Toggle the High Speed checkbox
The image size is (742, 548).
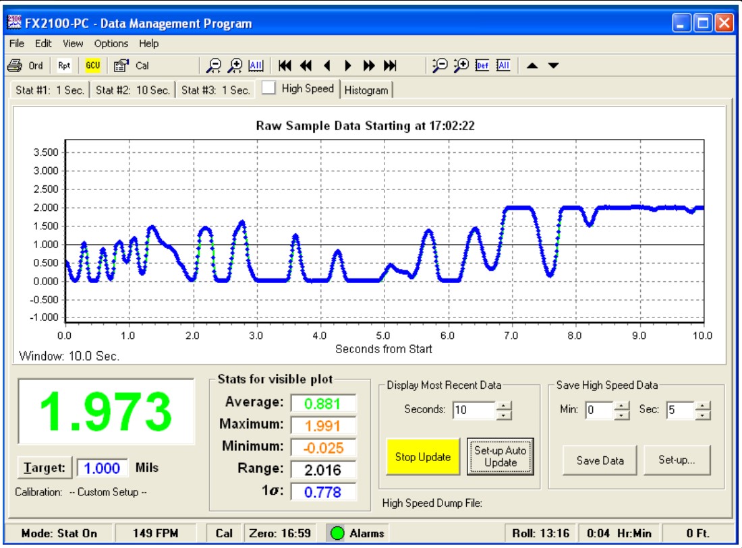tap(268, 89)
